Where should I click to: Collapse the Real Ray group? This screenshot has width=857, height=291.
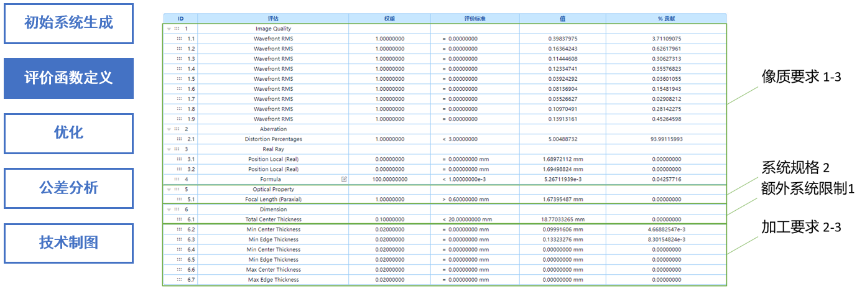(169, 149)
